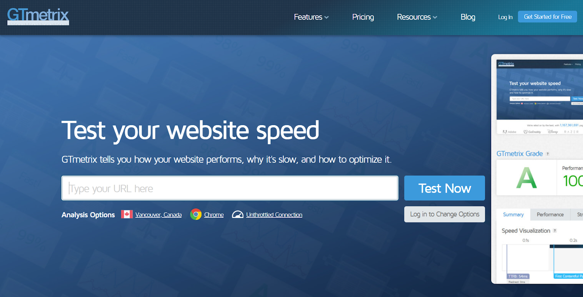Viewport: 583px width, 297px height.
Task: Click the GTmetrix logo
Action: click(38, 17)
